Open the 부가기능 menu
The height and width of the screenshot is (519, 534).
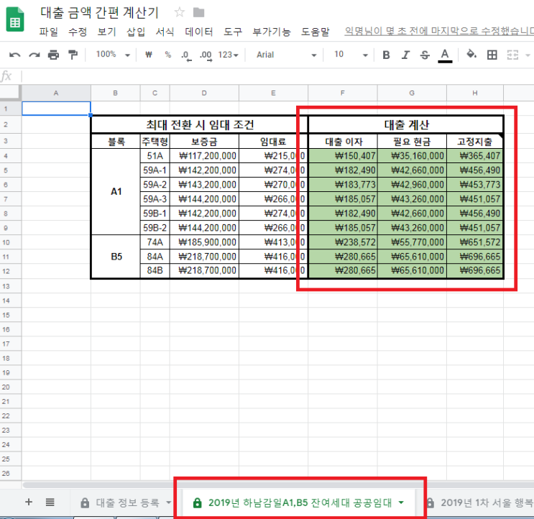(x=272, y=32)
